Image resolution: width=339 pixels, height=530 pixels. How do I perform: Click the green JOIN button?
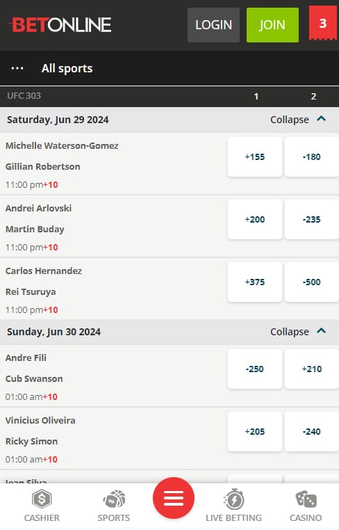(272, 25)
